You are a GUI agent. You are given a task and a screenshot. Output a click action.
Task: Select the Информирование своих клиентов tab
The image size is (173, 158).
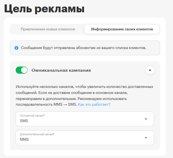tap(122, 29)
